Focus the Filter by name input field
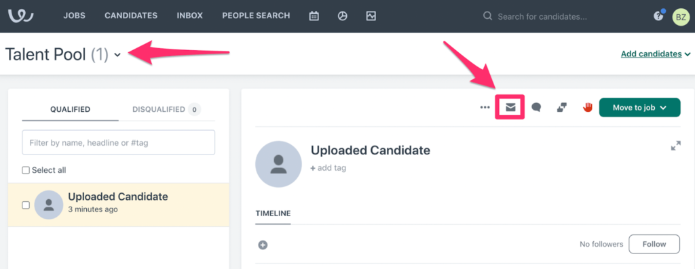This screenshot has height=269, width=695. (x=118, y=142)
